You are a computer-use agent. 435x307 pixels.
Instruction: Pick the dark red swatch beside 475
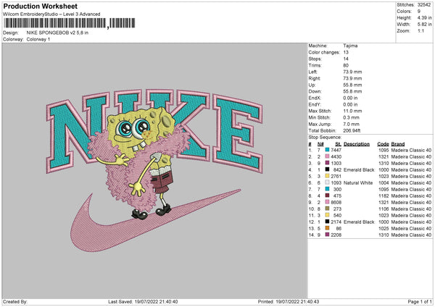tap(328, 195)
